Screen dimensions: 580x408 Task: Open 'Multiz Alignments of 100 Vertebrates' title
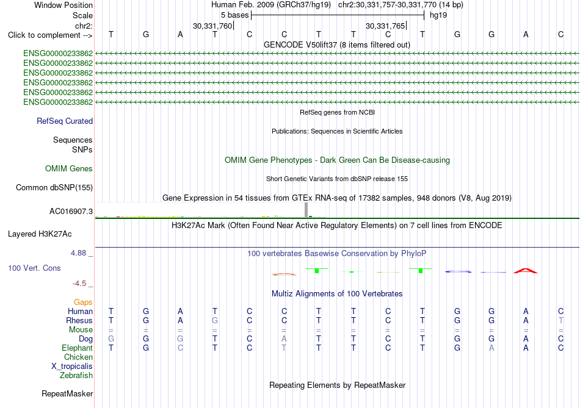[x=337, y=293]
